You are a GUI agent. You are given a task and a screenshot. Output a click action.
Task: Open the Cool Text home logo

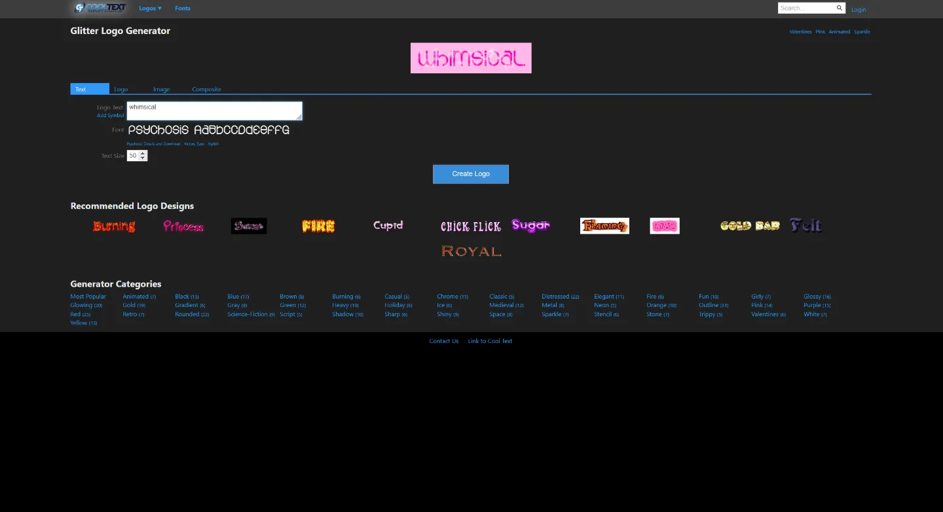pos(100,8)
